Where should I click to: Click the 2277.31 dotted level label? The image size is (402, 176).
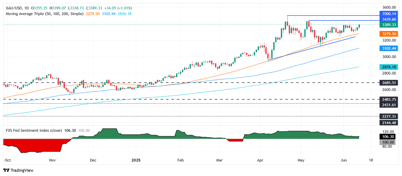[x=388, y=116]
